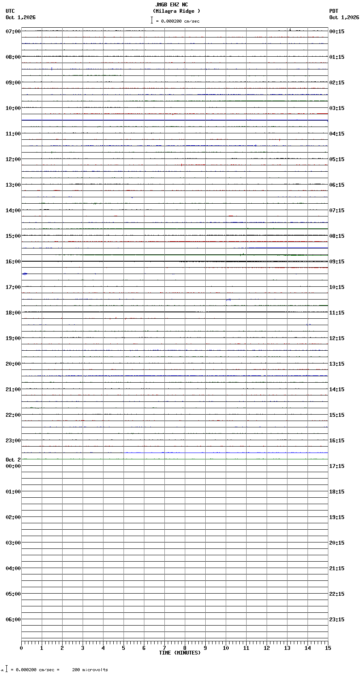
Task: Select the 03:00 UTC row label
Action: pyautogui.click(x=13, y=543)
